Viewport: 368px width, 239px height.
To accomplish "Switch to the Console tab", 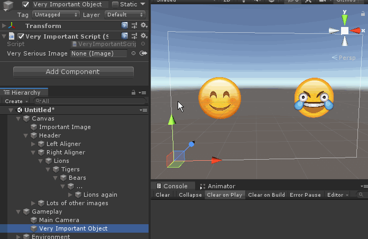I will tap(173, 186).
